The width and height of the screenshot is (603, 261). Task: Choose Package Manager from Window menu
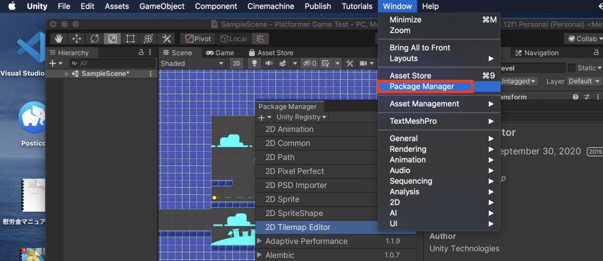point(439,86)
